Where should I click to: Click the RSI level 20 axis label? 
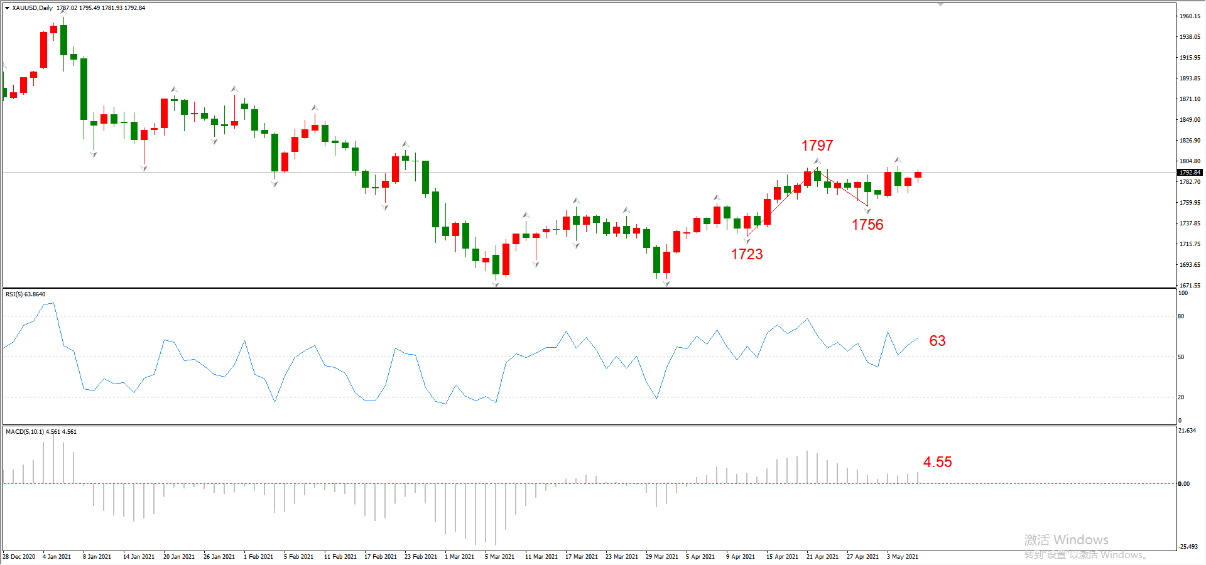tap(1181, 397)
